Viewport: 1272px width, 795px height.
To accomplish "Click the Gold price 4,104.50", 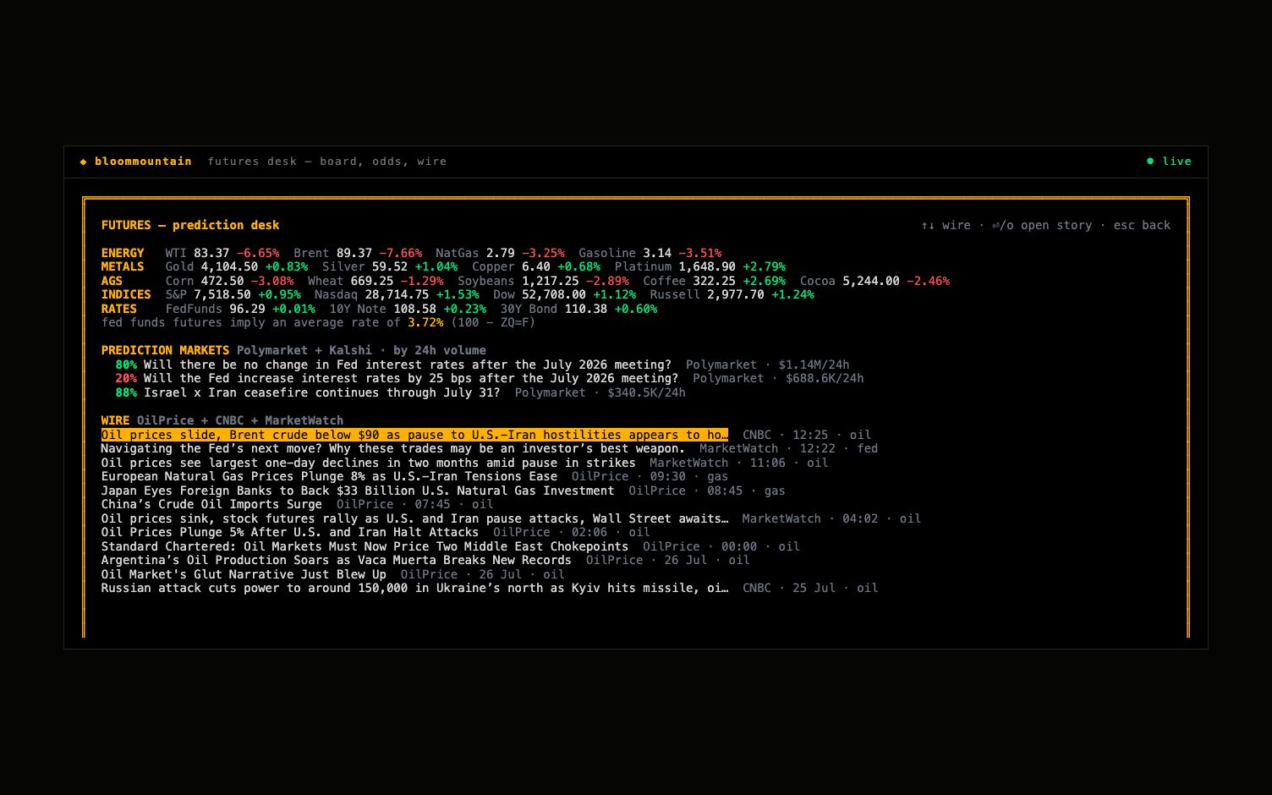I will point(229,266).
